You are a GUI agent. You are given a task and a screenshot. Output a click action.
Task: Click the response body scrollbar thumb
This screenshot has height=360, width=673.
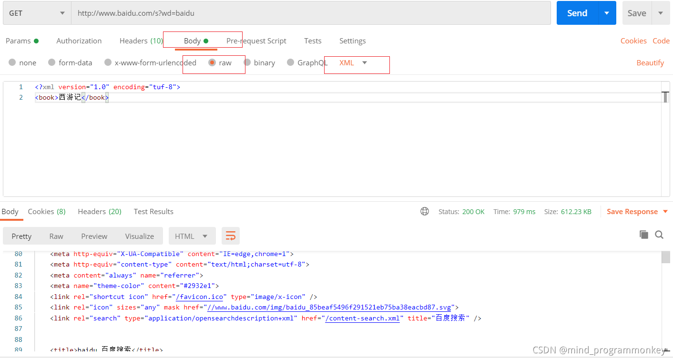(x=666, y=257)
